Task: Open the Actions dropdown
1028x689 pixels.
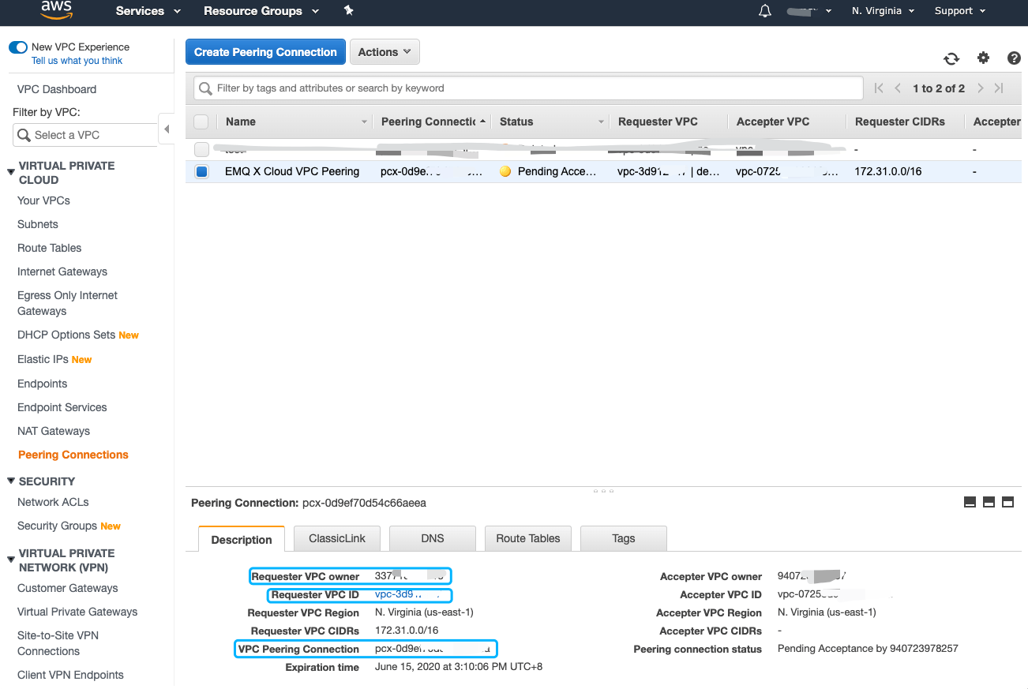Action: pos(385,51)
